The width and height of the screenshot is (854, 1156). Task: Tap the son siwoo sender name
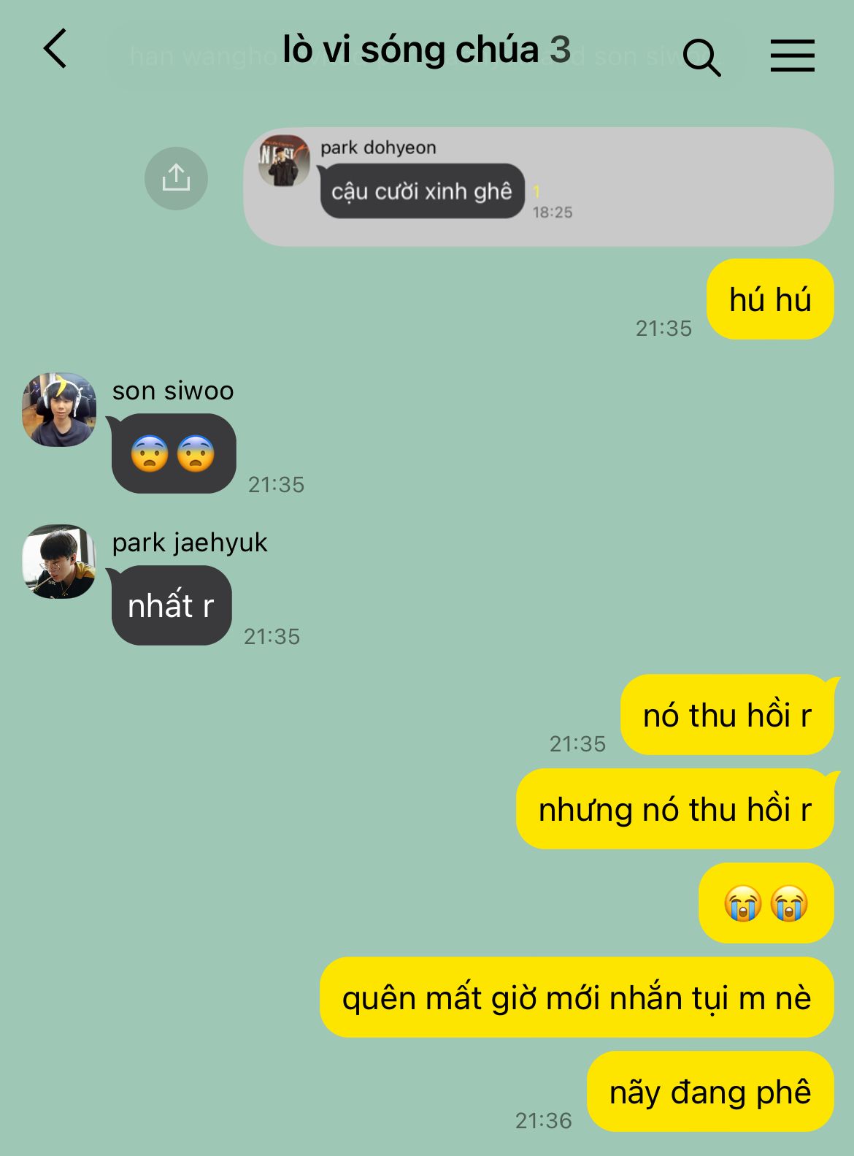point(173,391)
